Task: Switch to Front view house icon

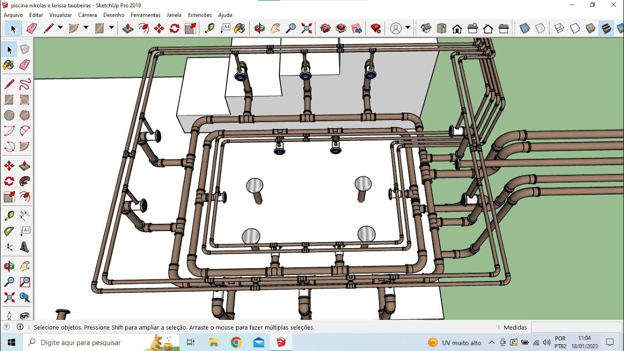Action: (x=457, y=29)
